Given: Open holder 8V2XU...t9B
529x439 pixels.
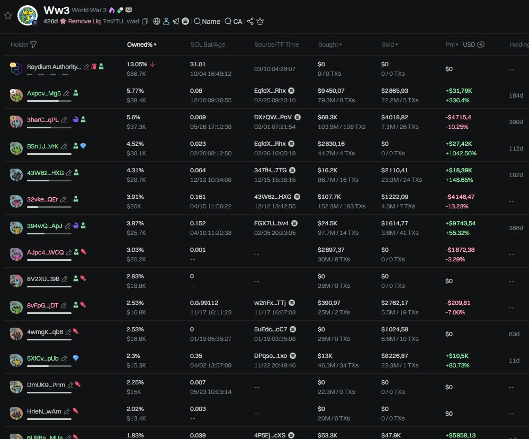Looking at the screenshot, I should (43, 279).
